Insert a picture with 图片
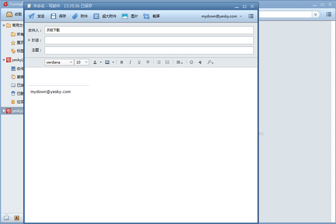 point(130,16)
